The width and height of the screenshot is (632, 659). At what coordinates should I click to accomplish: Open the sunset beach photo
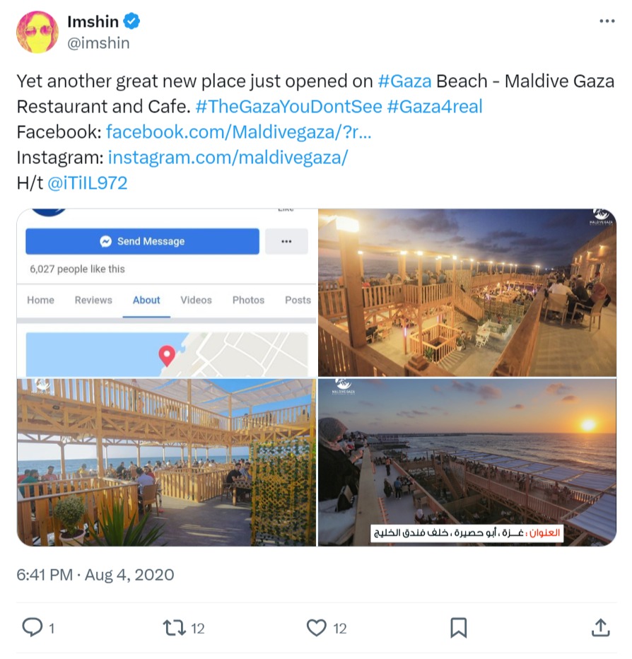tap(467, 462)
